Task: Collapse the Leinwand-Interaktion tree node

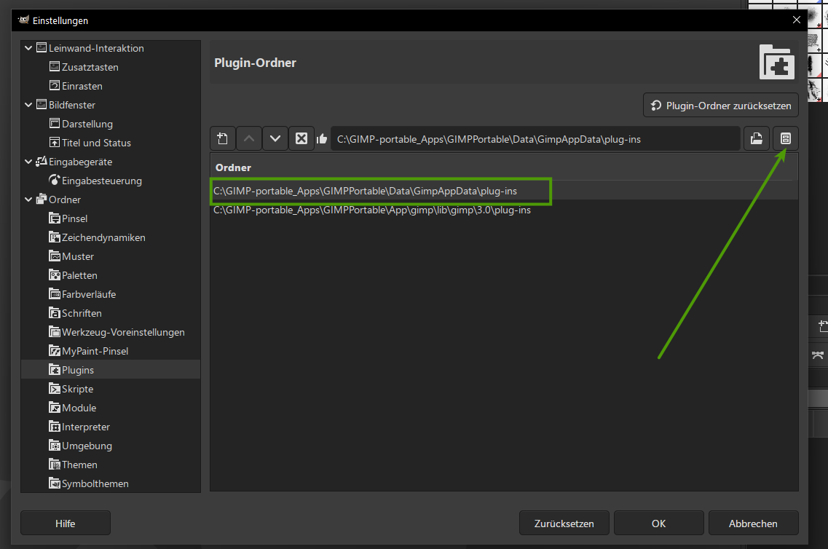Action: click(28, 48)
